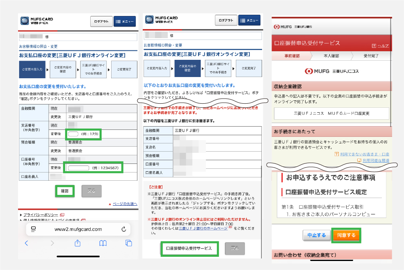Open Safari bookmarks book icon
The width and height of the screenshot is (404, 270).
[103, 243]
